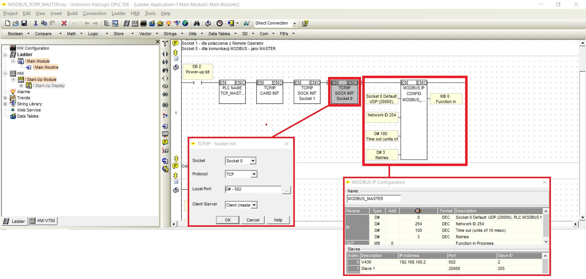Collapse the Ladder tree node
This screenshot has height=279, width=586.
(5, 55)
